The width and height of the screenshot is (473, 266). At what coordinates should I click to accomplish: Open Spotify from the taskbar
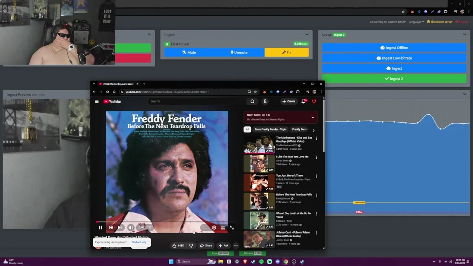[x=261, y=262]
